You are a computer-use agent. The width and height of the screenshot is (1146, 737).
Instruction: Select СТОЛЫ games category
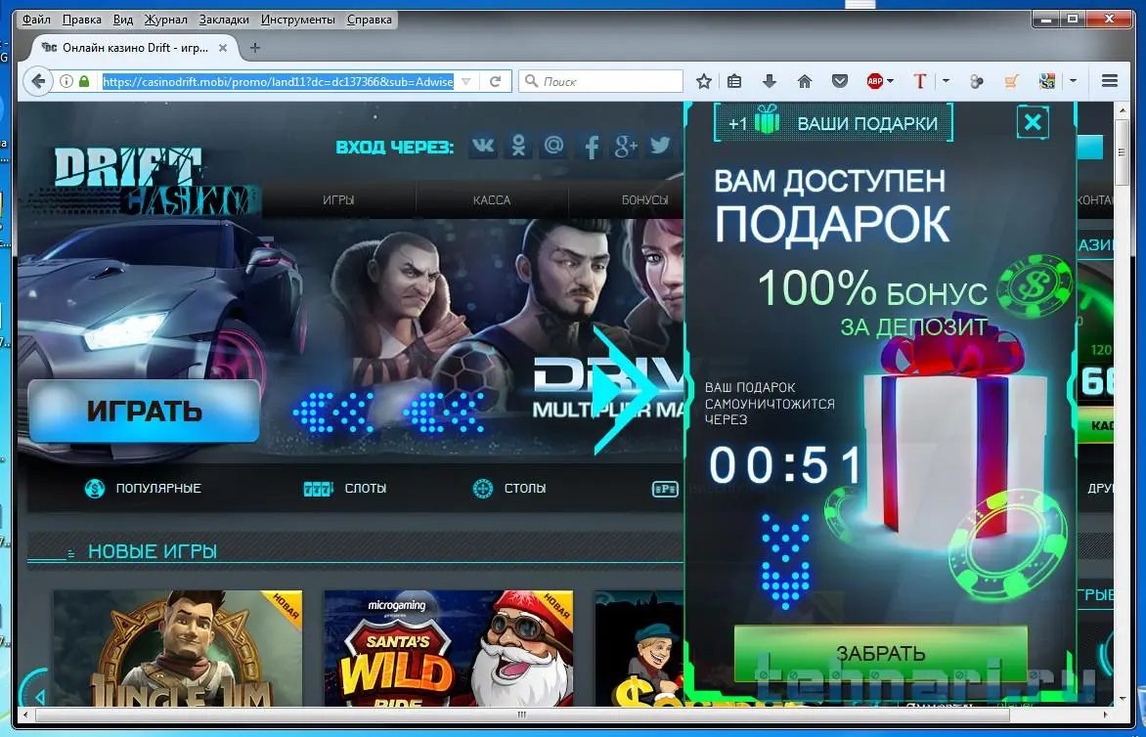click(509, 488)
